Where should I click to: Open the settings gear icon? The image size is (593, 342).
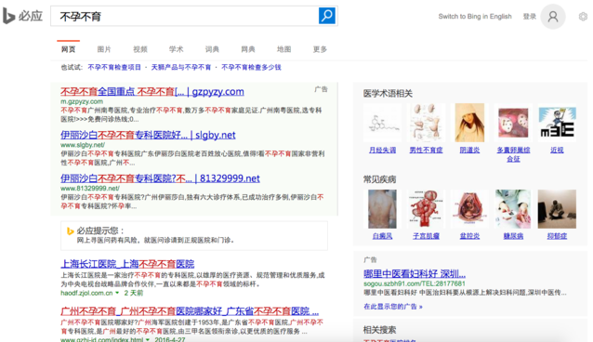[583, 17]
